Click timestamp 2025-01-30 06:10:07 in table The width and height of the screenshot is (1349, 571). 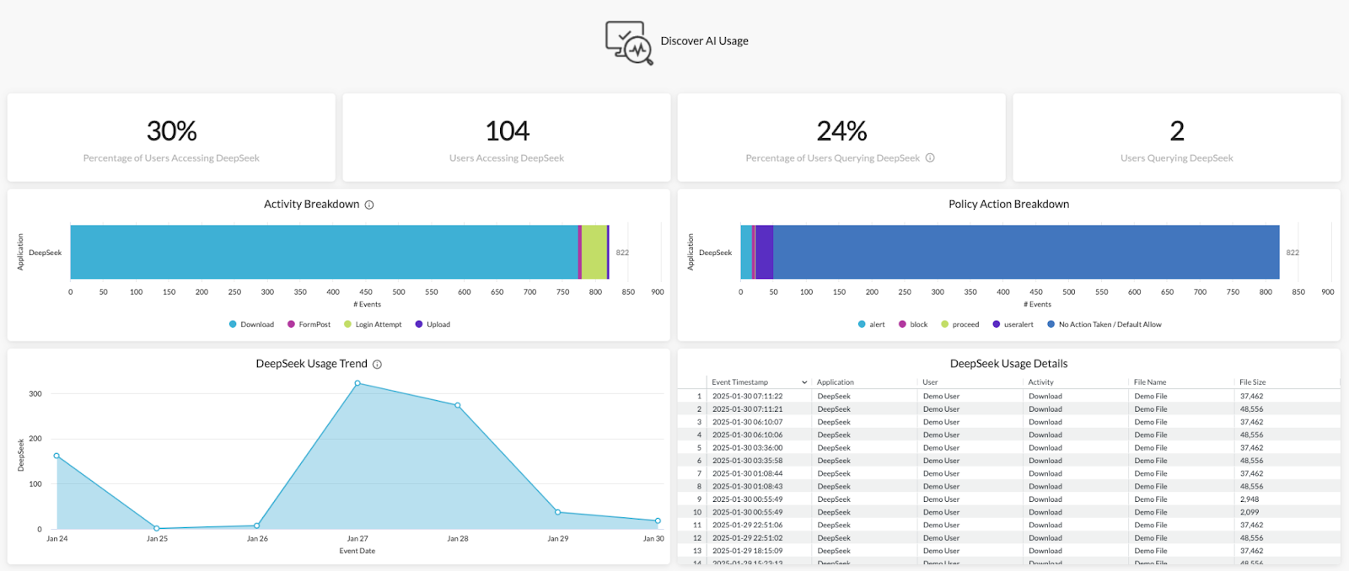click(x=747, y=422)
